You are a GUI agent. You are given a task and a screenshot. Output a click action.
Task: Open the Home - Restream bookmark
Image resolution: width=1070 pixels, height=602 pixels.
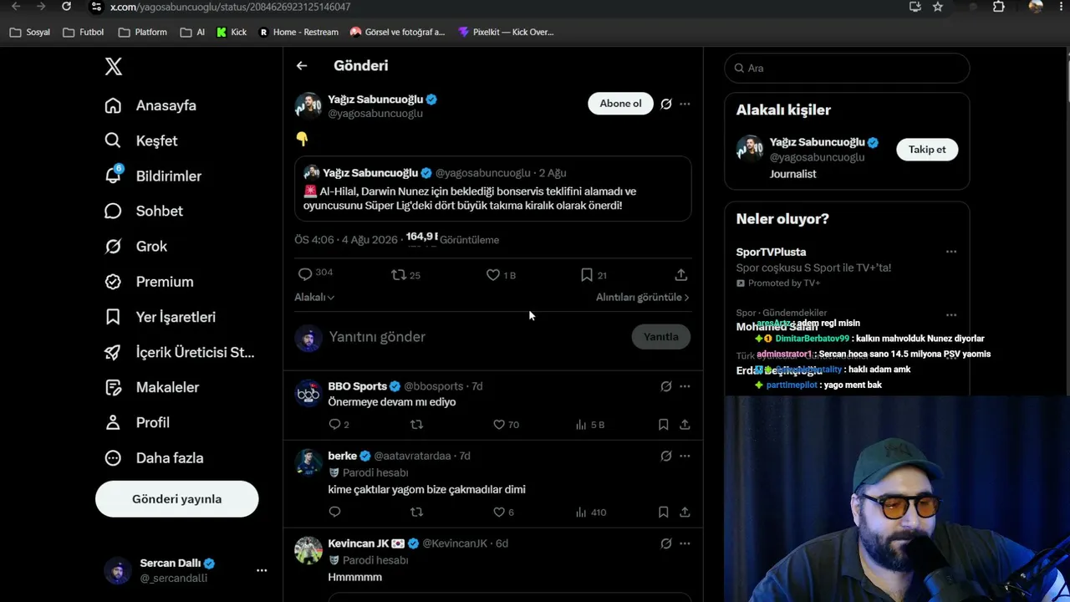pos(298,32)
